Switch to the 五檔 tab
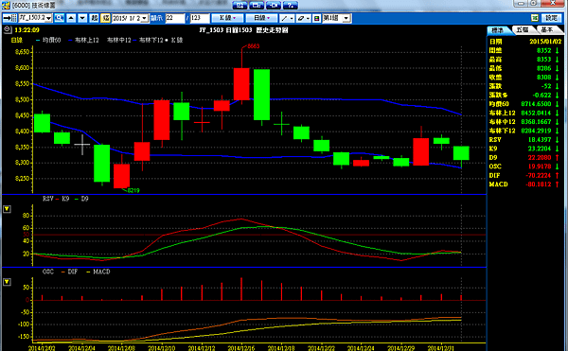Viewport: 568px width, 351px height. (523, 30)
